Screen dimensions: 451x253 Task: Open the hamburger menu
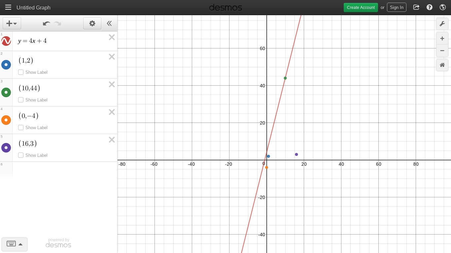coord(8,7)
